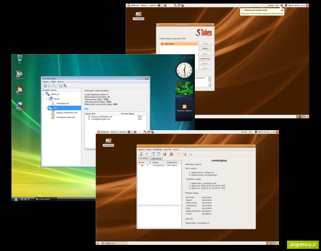
Task: Collapse the sToken_01 tree node
Action: (44, 94)
